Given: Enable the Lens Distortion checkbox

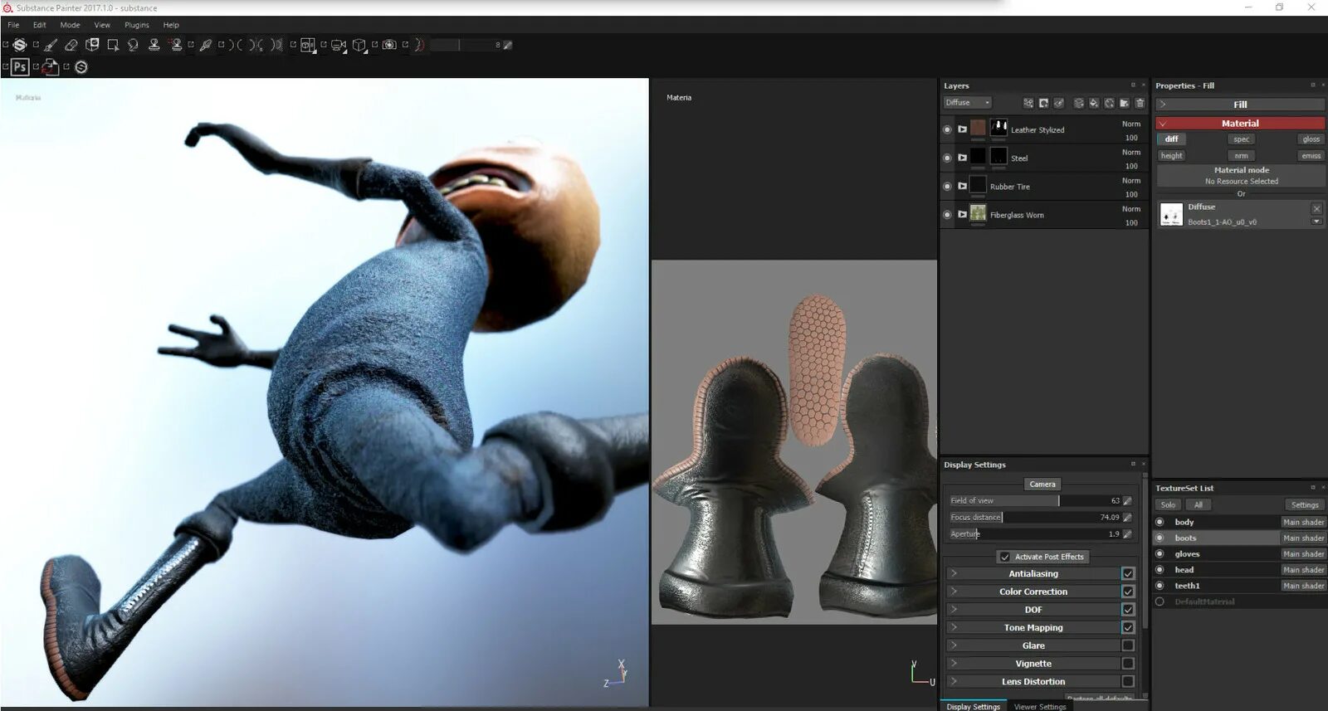Looking at the screenshot, I should 1128,681.
